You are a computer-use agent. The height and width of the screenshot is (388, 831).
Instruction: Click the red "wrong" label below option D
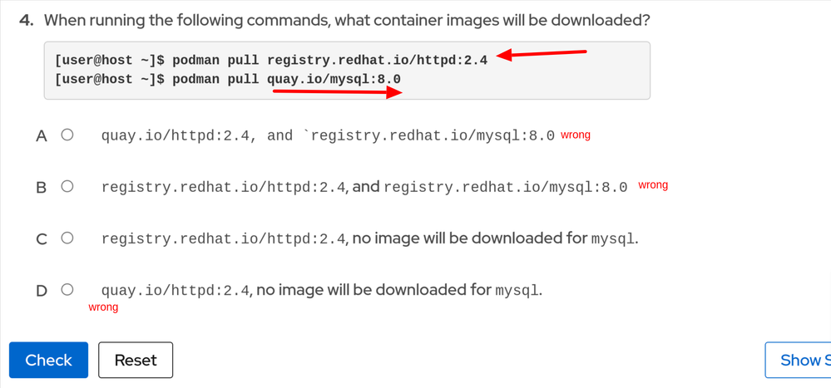tap(103, 307)
